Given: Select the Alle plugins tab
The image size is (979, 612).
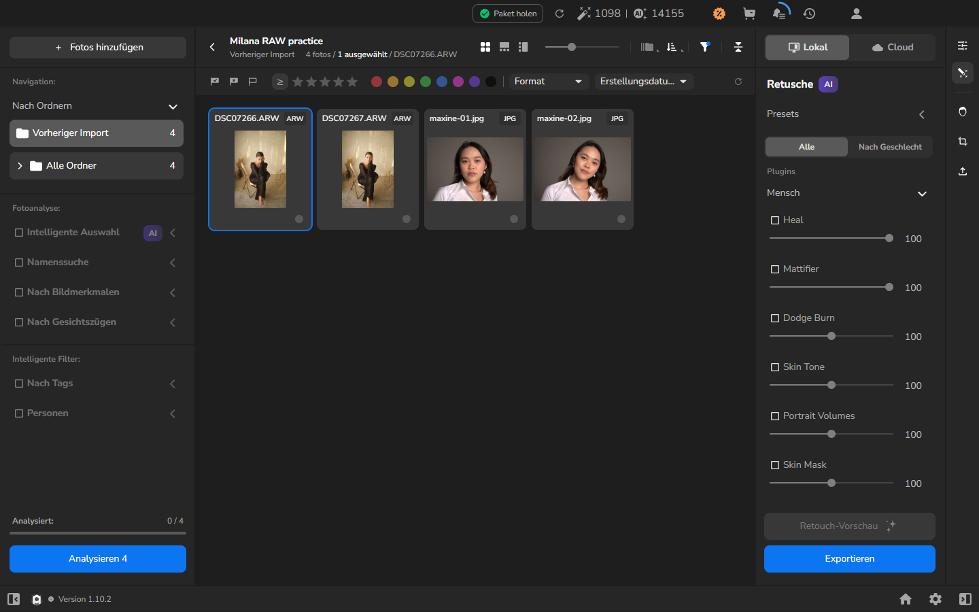Looking at the screenshot, I should (807, 147).
